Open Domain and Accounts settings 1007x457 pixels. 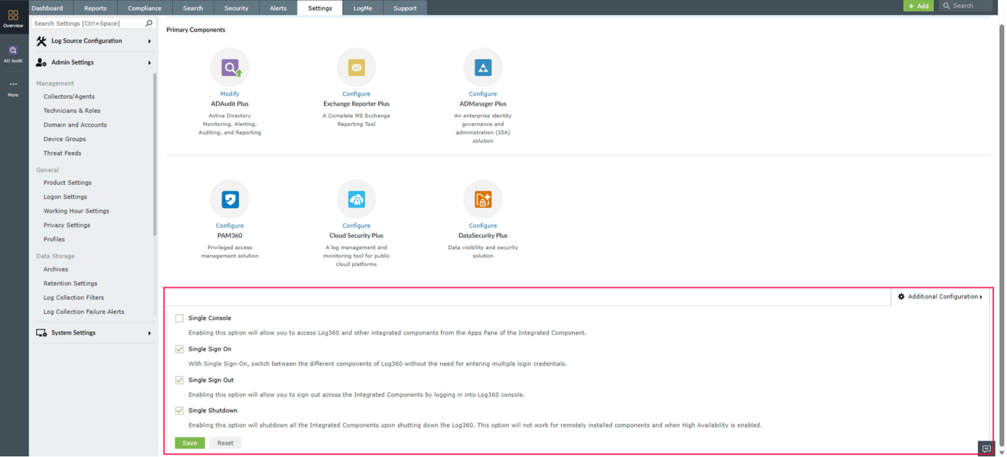coord(75,125)
